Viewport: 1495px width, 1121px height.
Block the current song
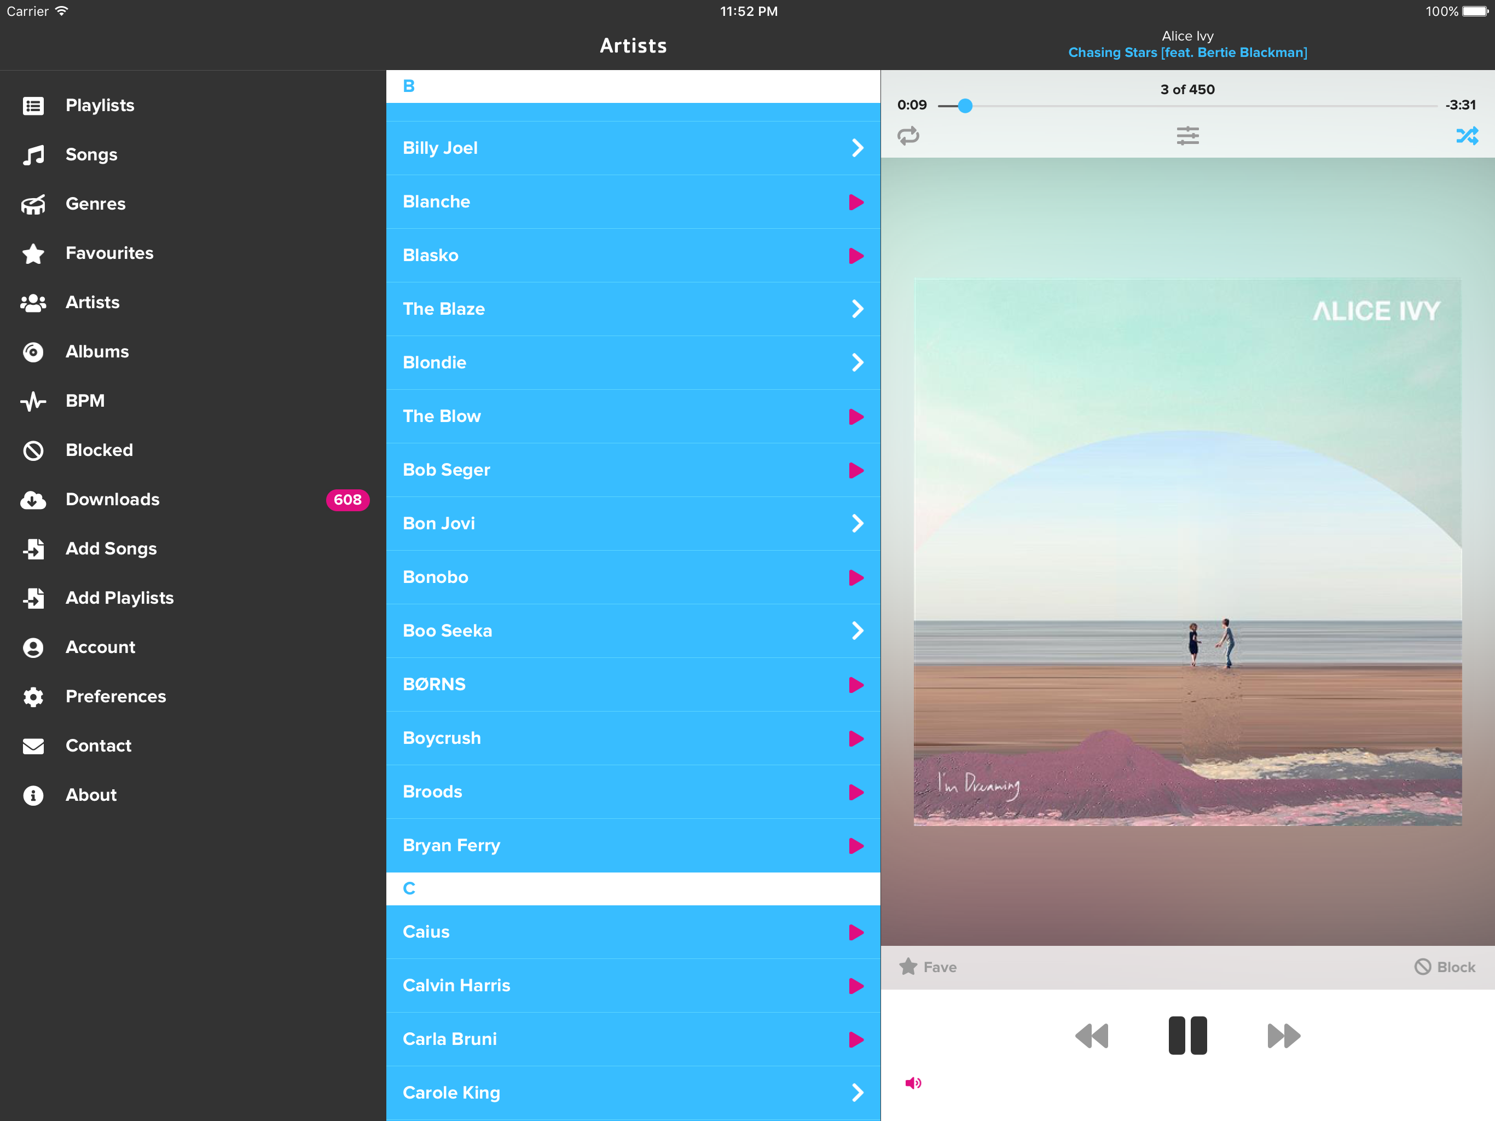click(x=1445, y=967)
